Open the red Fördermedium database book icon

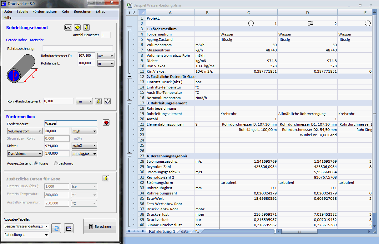pyautogui.click(x=106, y=123)
